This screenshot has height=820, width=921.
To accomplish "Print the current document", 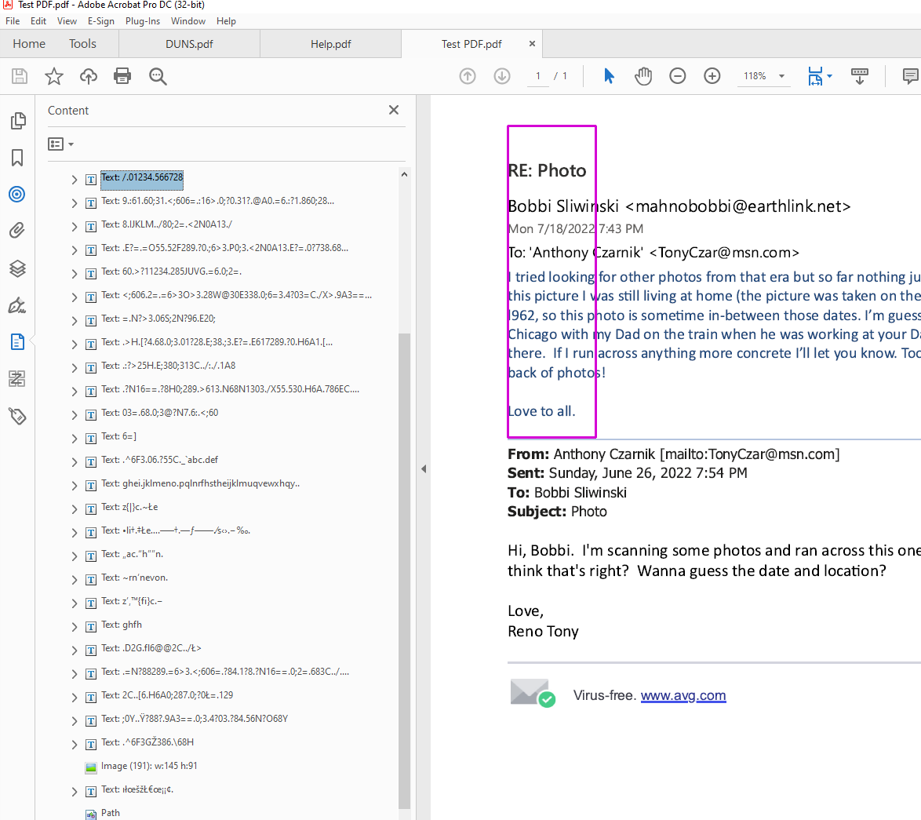I will tap(123, 75).
